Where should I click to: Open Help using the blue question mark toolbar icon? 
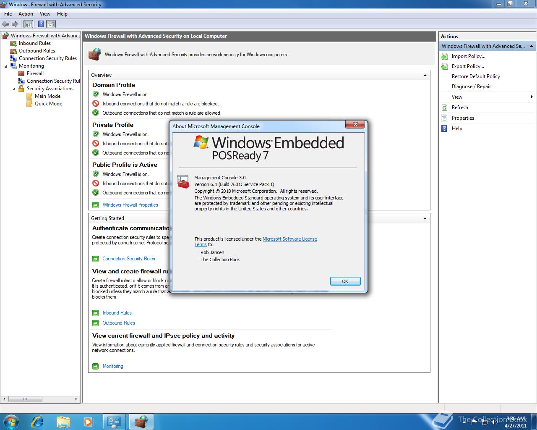click(x=40, y=24)
